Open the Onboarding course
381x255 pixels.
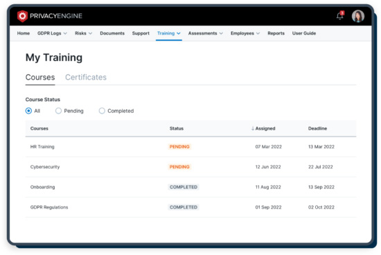pos(42,187)
